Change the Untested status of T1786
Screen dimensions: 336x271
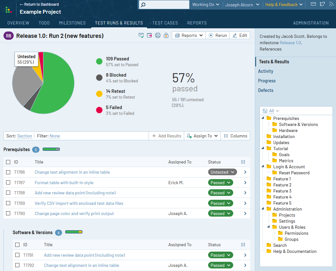pos(222,172)
